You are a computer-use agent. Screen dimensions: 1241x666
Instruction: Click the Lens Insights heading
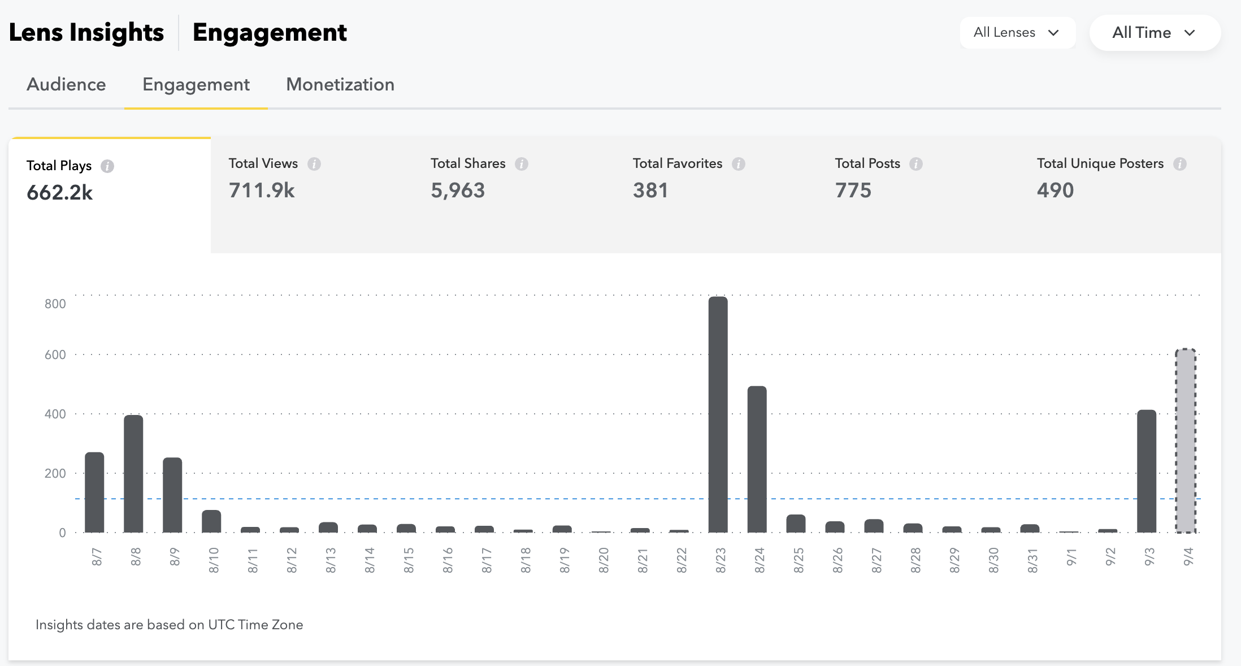click(86, 32)
